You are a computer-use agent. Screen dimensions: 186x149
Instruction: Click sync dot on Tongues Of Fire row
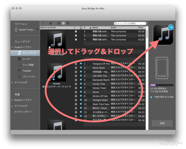[x=81, y=64]
